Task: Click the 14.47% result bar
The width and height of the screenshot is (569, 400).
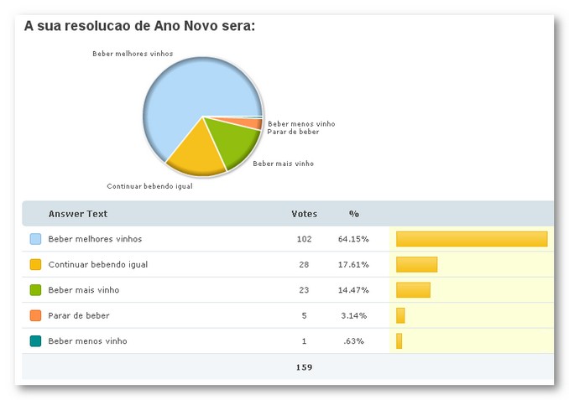Action: 413,290
